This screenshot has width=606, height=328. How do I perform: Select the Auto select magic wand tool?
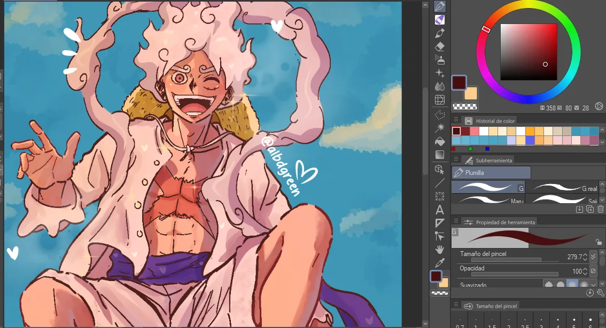[439, 127]
